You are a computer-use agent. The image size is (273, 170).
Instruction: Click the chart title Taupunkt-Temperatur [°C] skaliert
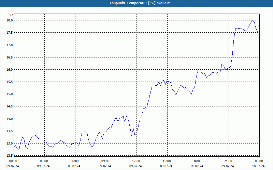pyautogui.click(x=140, y=3)
